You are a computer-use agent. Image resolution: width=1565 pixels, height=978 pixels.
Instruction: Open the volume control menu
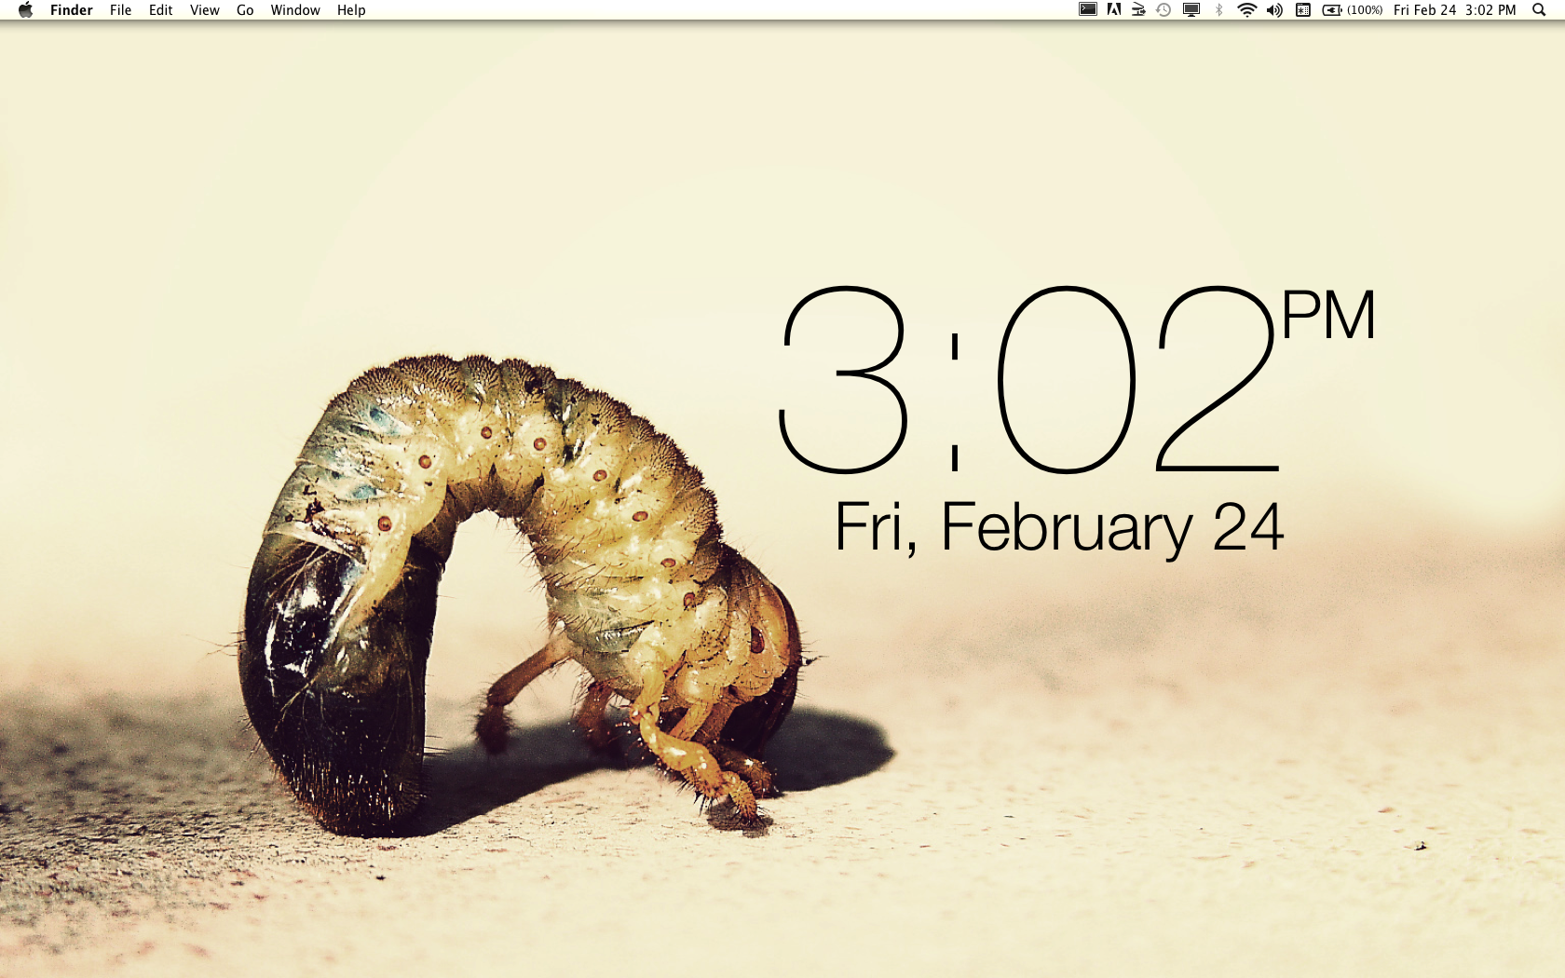[x=1274, y=10]
